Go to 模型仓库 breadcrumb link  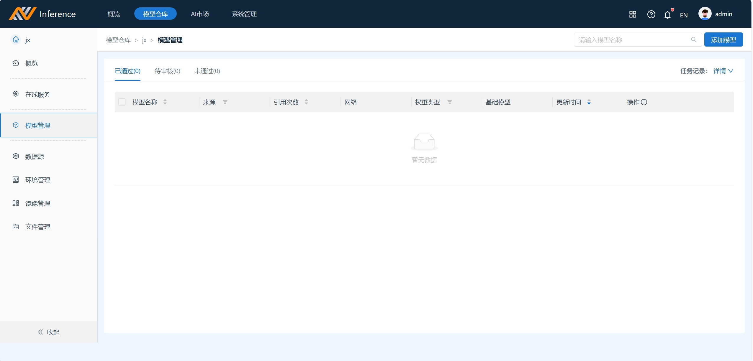(x=118, y=40)
